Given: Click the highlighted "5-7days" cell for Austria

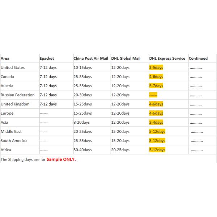Looking at the screenshot, I should pyautogui.click(x=156, y=86).
